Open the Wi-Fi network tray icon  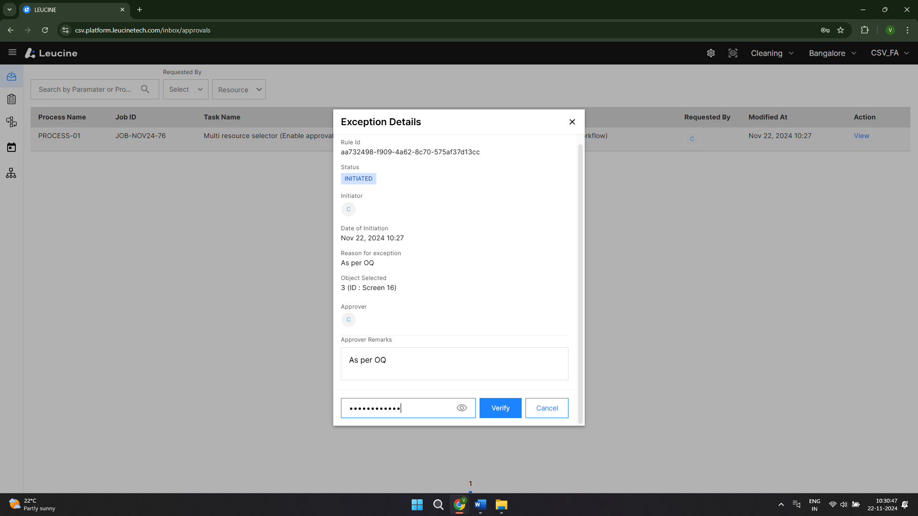pyautogui.click(x=832, y=505)
